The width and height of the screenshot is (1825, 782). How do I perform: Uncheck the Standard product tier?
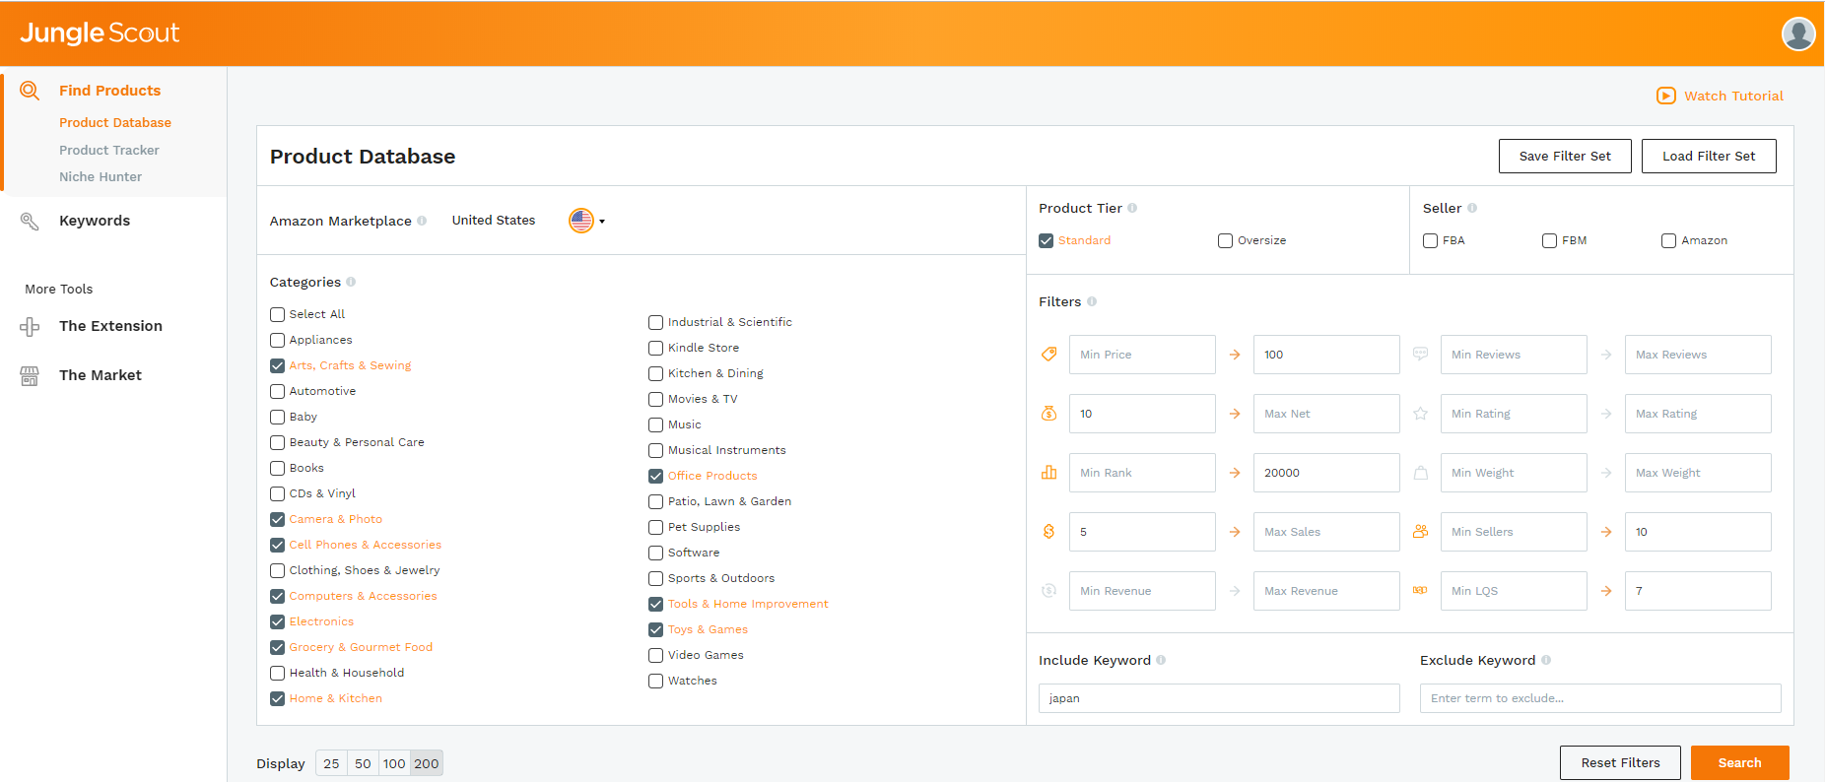click(1047, 240)
